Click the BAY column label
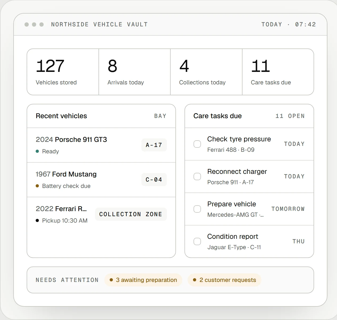This screenshot has height=320, width=337. pos(160,116)
